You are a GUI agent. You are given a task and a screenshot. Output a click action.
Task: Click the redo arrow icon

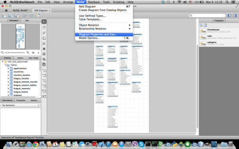click(31, 16)
